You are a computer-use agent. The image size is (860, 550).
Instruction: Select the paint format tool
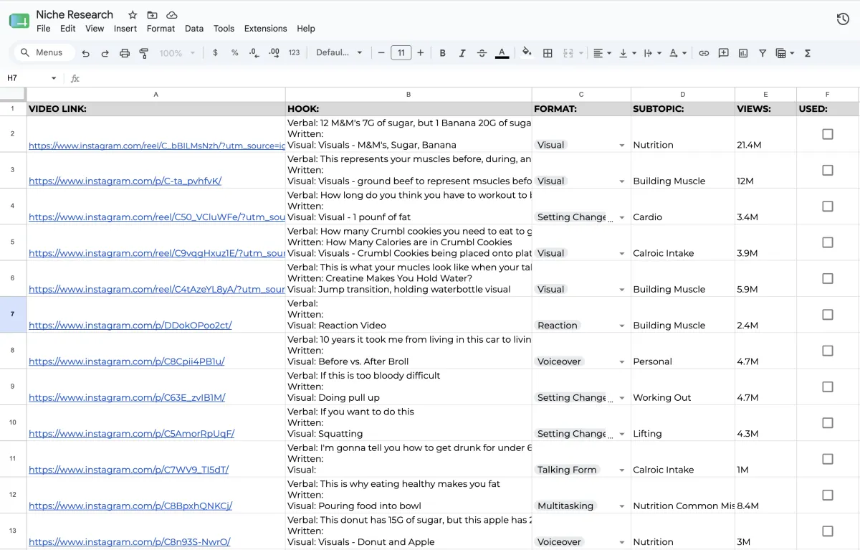pyautogui.click(x=144, y=53)
